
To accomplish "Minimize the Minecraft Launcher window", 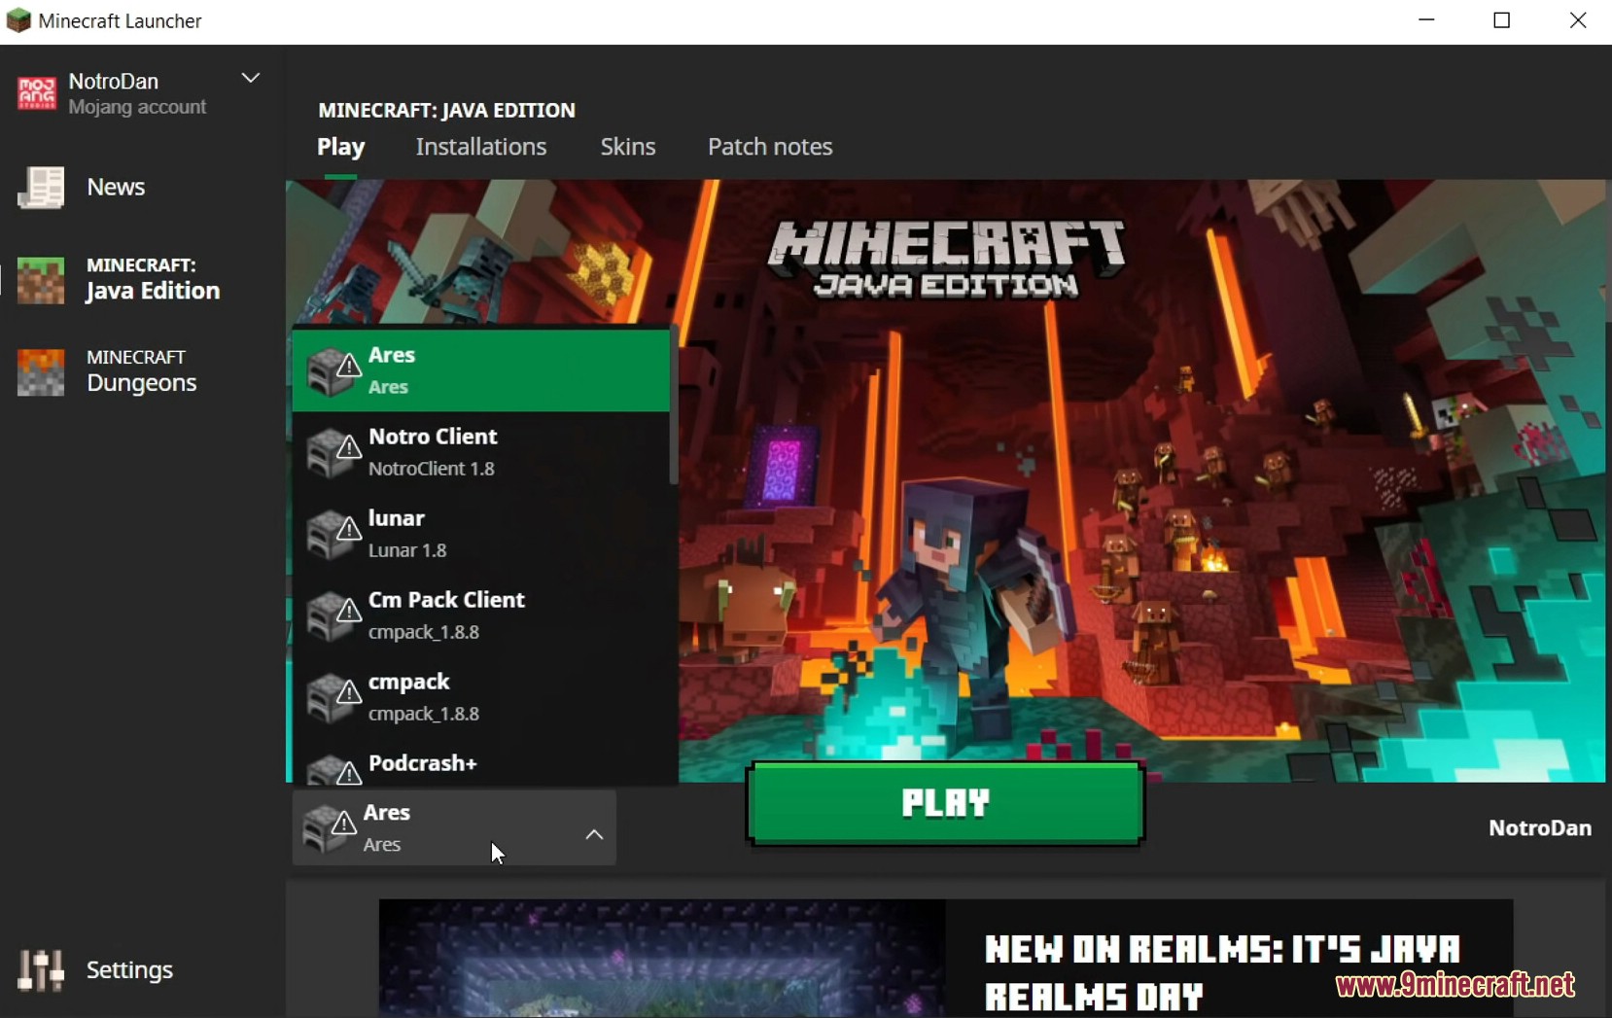I will point(1426,20).
